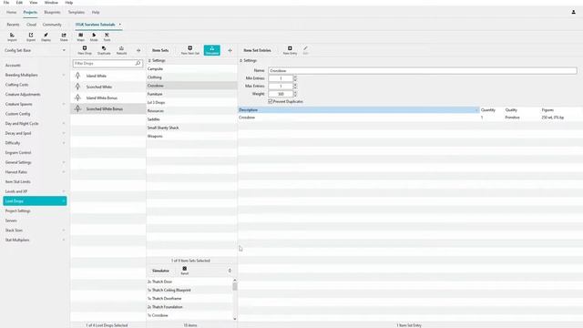This screenshot has width=583, height=328.
Task: Open the Maps toolbar icon
Action: (81, 36)
